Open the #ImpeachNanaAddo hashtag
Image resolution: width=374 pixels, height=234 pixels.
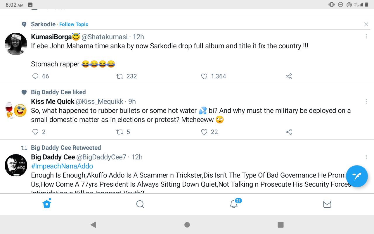pos(62,166)
